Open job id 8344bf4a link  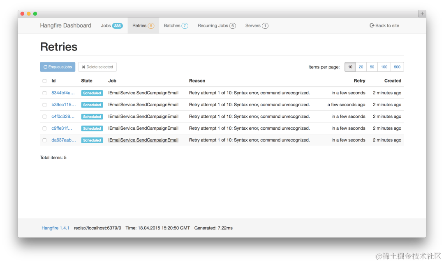pyautogui.click(x=63, y=93)
